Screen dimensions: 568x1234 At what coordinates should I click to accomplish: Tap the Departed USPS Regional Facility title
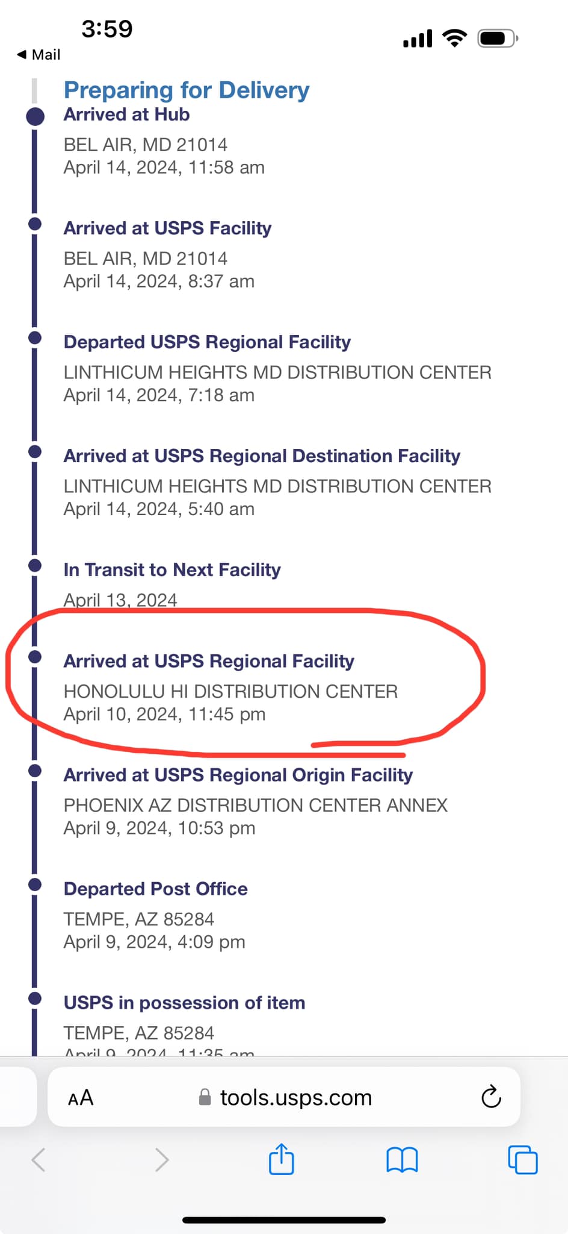207,342
